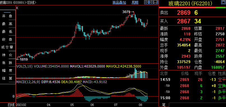
Task: Click the 卖出 price 2869
Action: 184,13
